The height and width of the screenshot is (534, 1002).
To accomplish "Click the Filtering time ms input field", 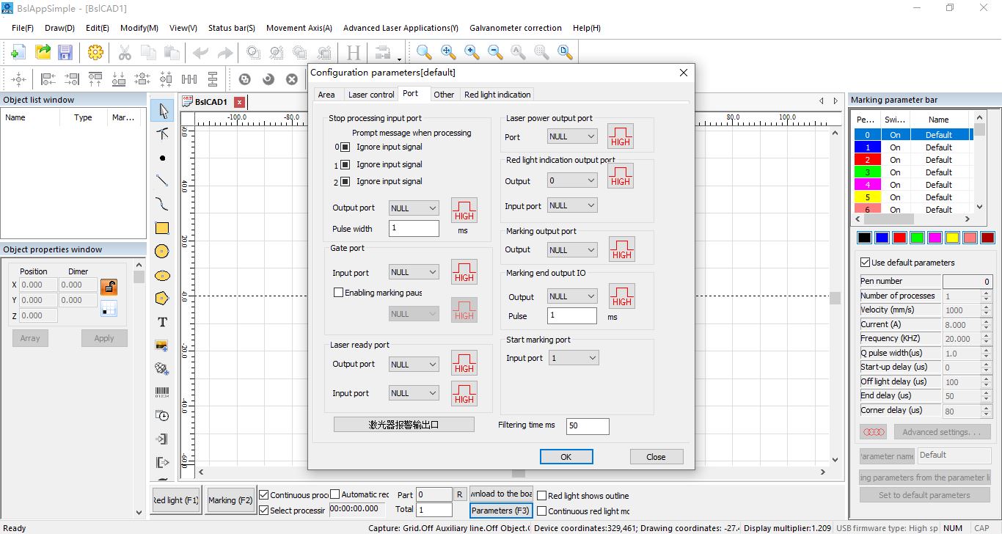I will (x=587, y=426).
